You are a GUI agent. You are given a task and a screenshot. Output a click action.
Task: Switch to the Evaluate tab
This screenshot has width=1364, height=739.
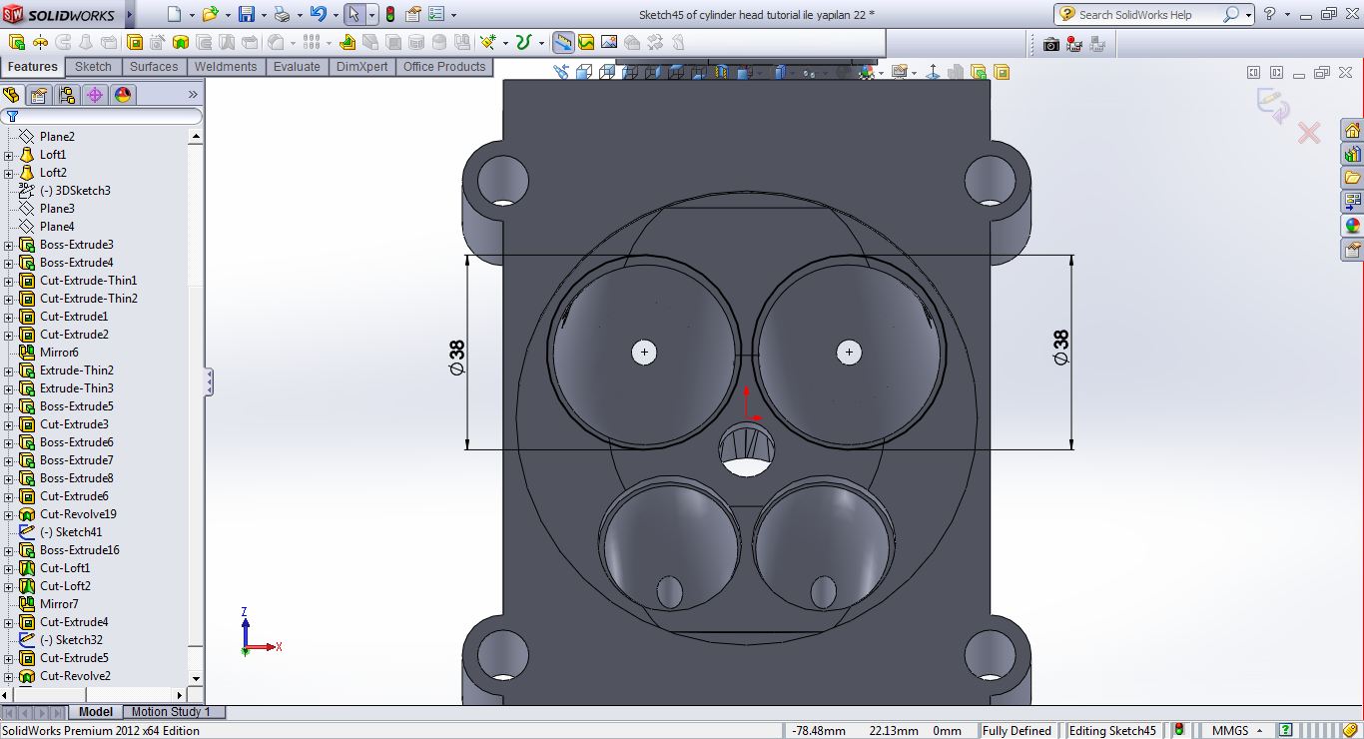point(297,67)
